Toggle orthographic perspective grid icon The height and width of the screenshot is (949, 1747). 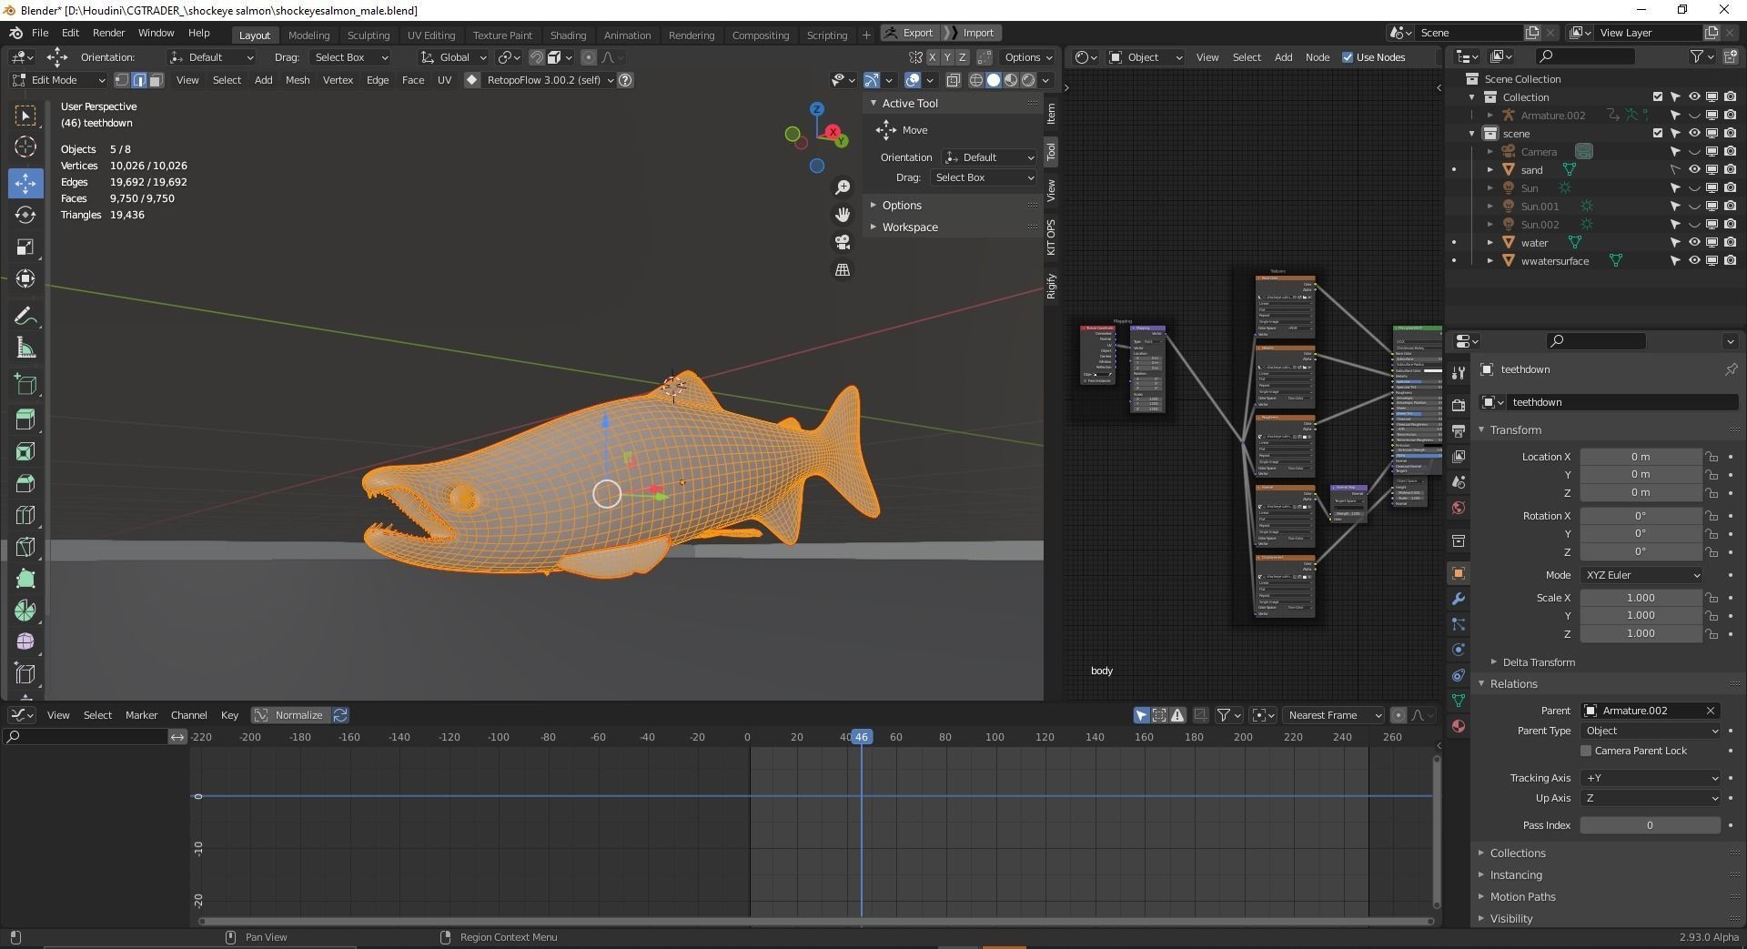tap(843, 270)
